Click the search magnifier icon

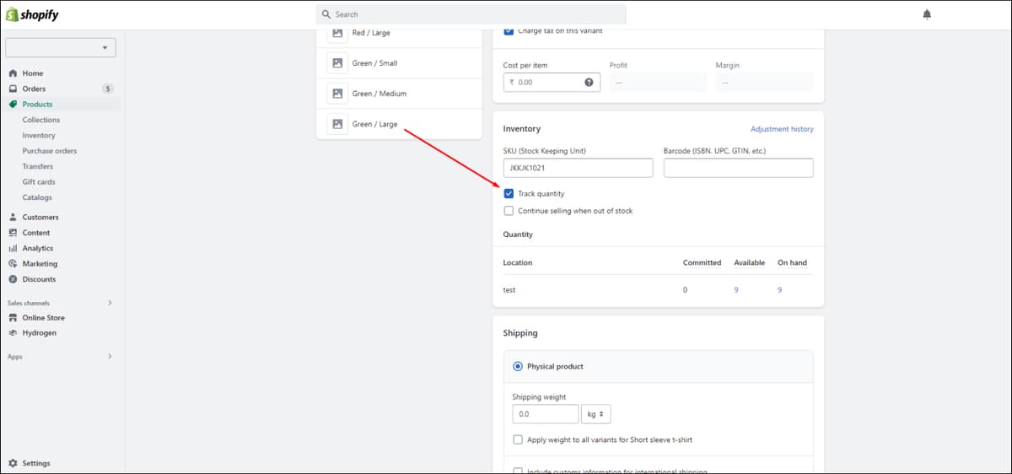(x=326, y=14)
